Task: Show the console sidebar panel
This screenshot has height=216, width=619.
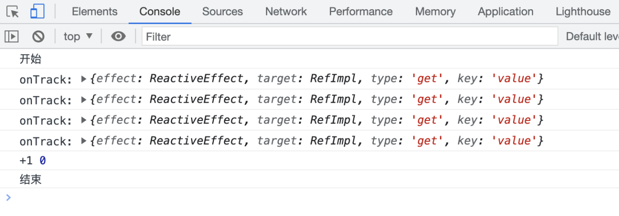Action: click(12, 36)
